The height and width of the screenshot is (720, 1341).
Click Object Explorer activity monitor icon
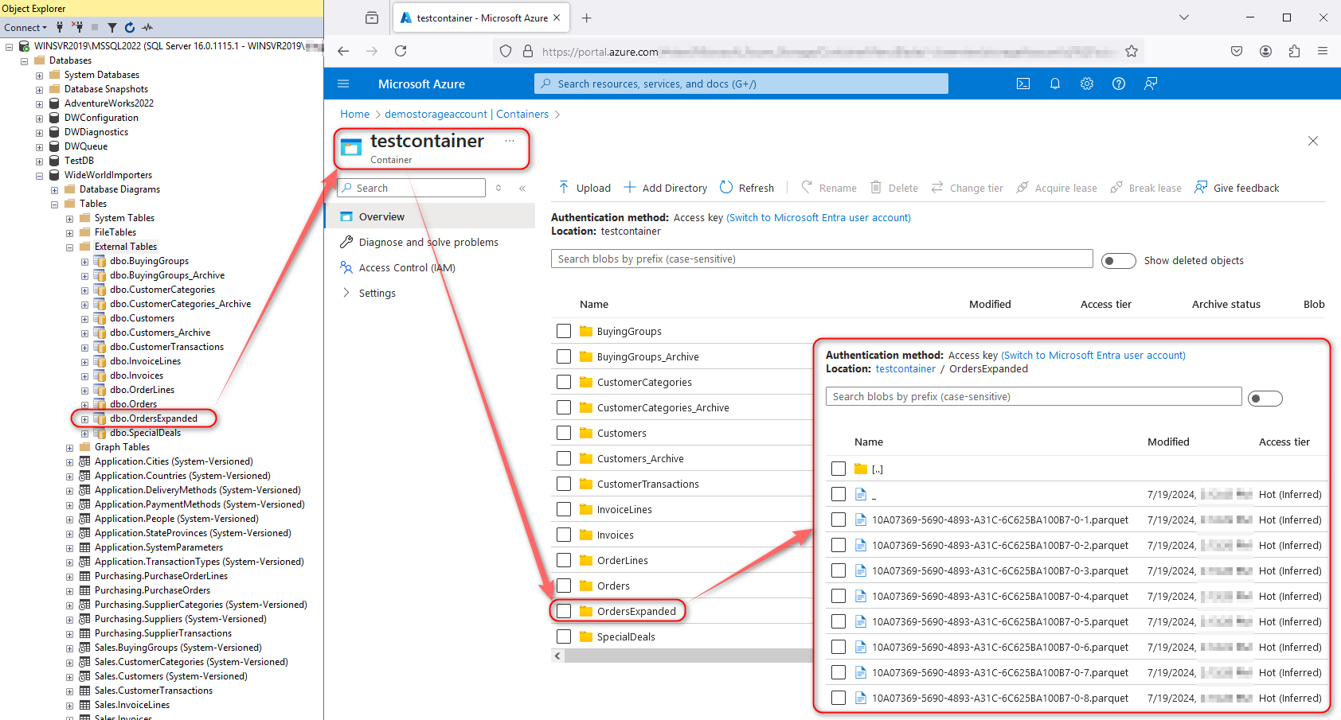click(x=147, y=27)
